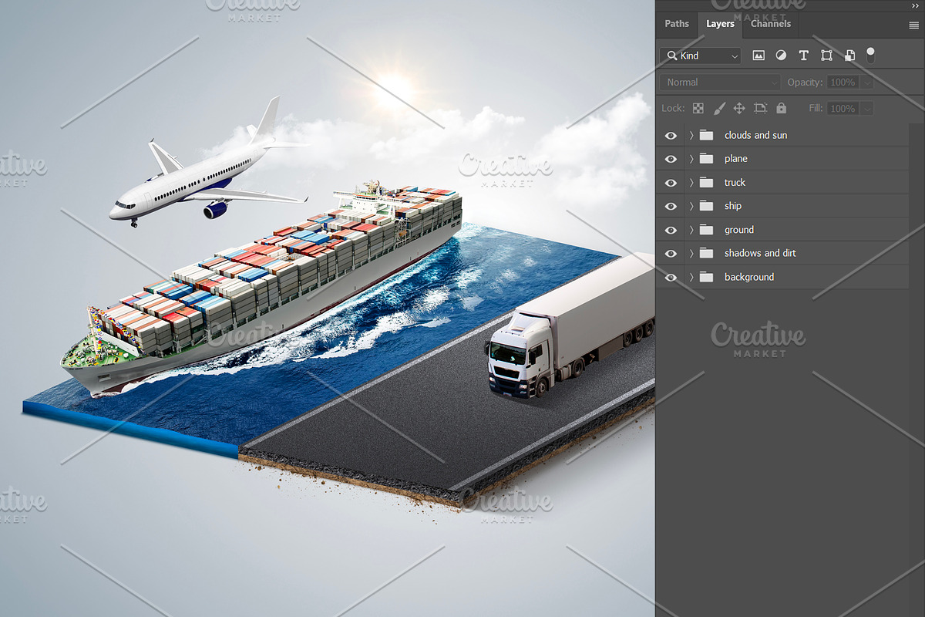
Task: Expand the clouds and sun group
Action: (691, 135)
